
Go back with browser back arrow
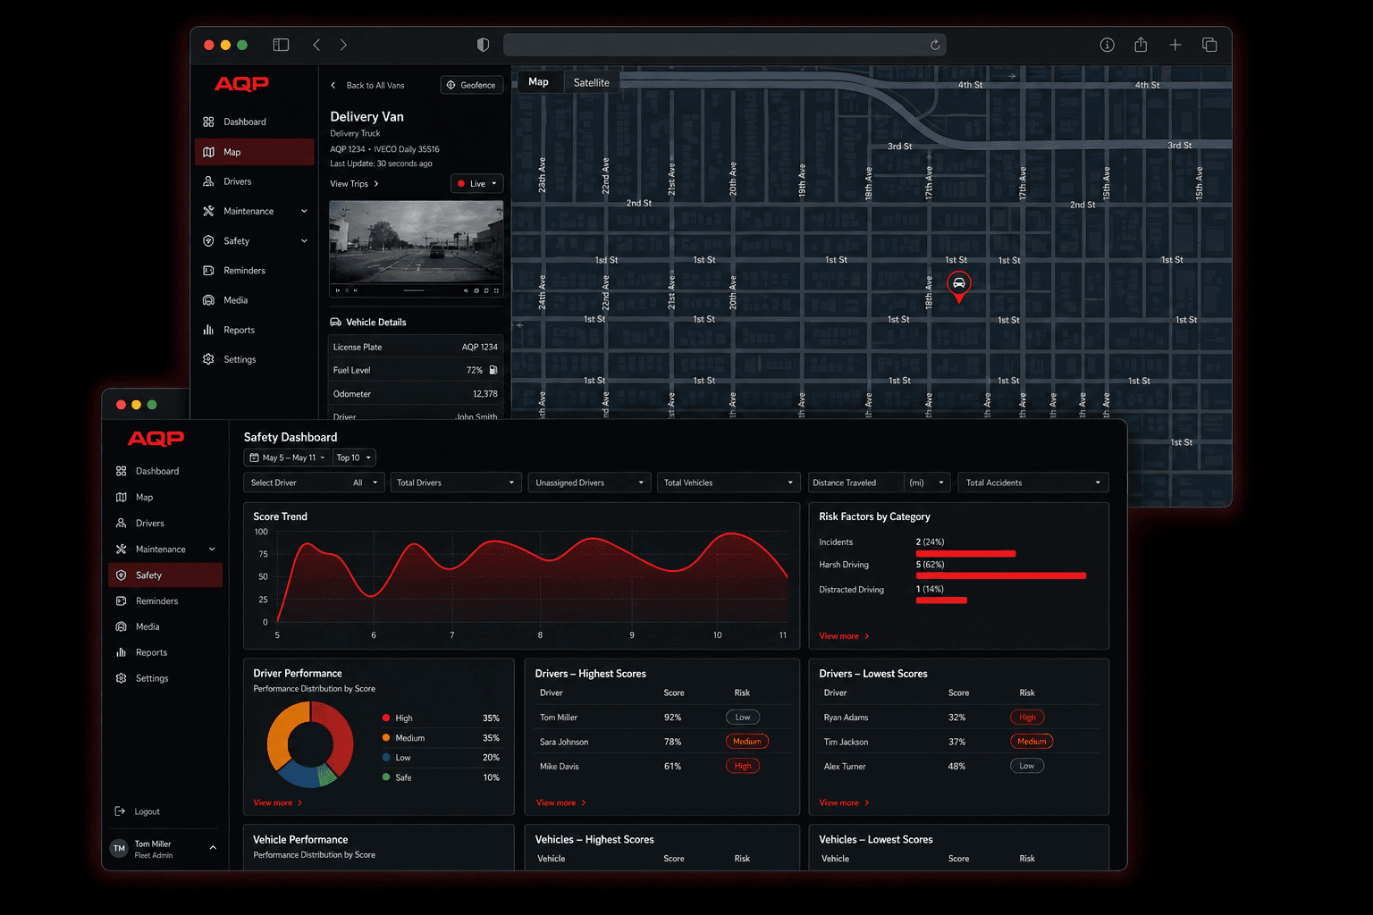316,45
